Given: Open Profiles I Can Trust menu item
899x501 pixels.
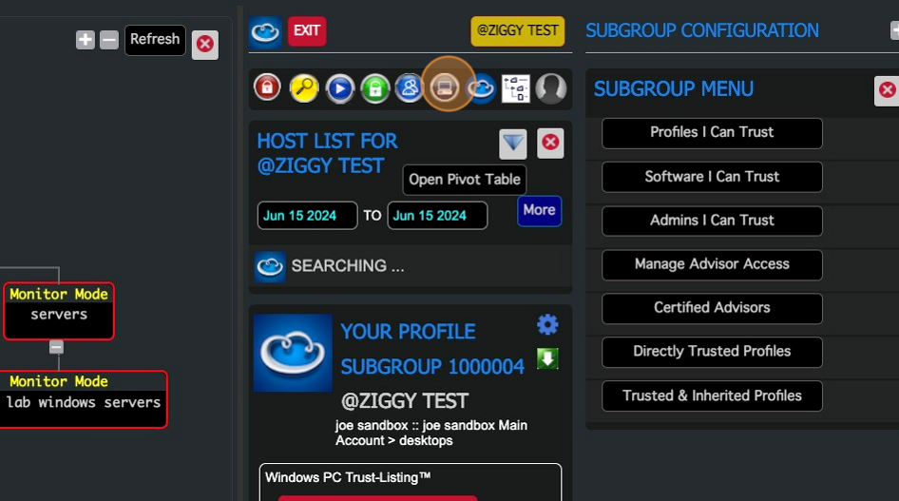Looking at the screenshot, I should [712, 133].
